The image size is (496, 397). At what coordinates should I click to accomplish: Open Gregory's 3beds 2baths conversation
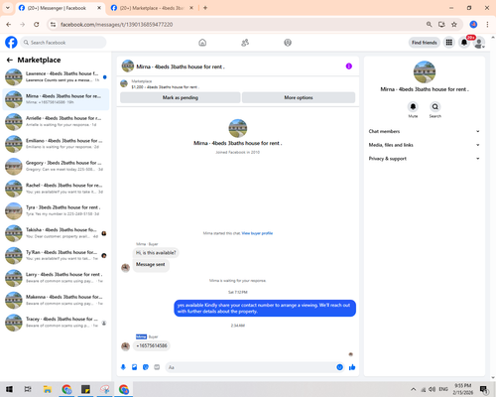pos(56,166)
